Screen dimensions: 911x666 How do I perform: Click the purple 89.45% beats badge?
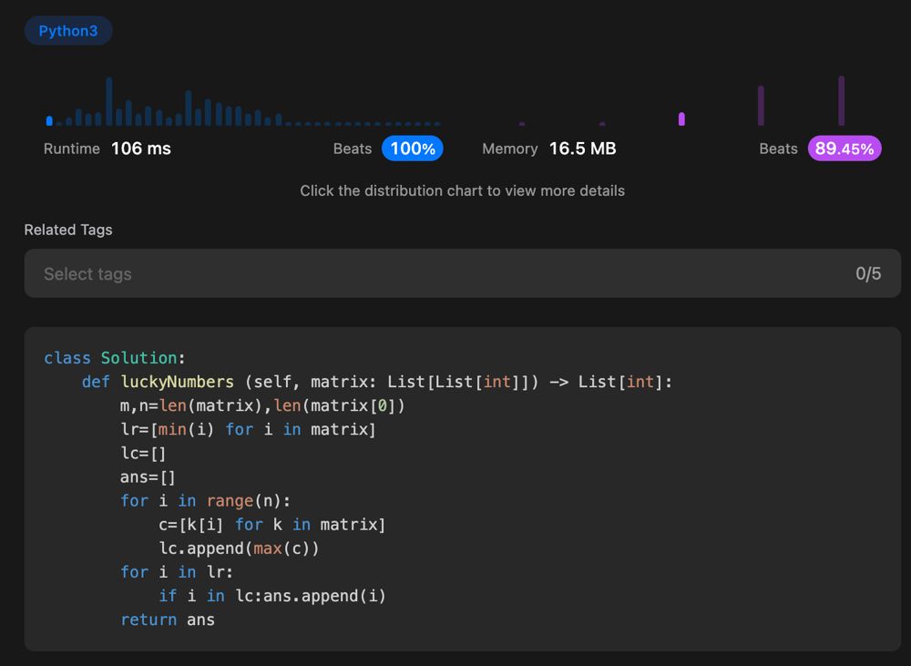click(x=844, y=149)
